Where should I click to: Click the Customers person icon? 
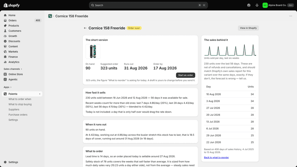coord(5,31)
